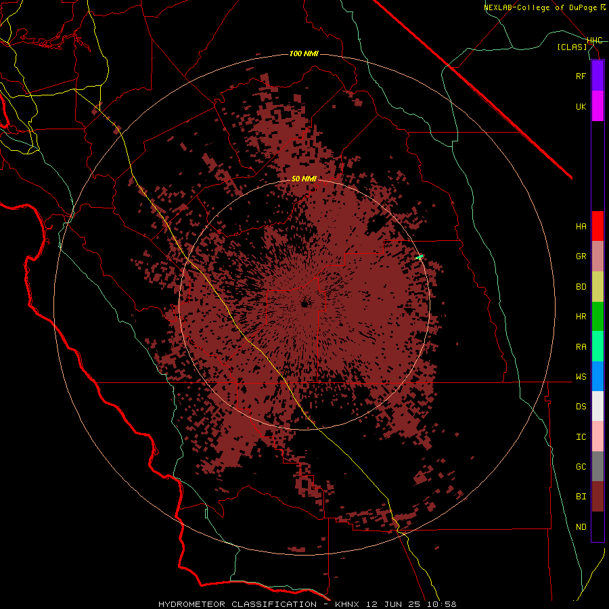This screenshot has width=609, height=609.
Task: Click the "NEXLAB-College of DuPage" credit text
Action: click(540, 7)
